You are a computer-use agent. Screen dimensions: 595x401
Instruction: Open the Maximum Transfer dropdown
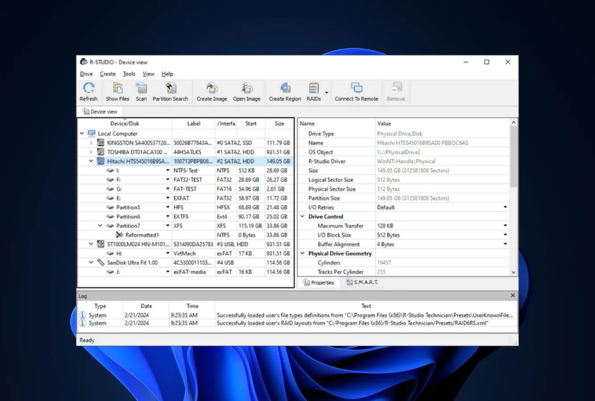(505, 225)
